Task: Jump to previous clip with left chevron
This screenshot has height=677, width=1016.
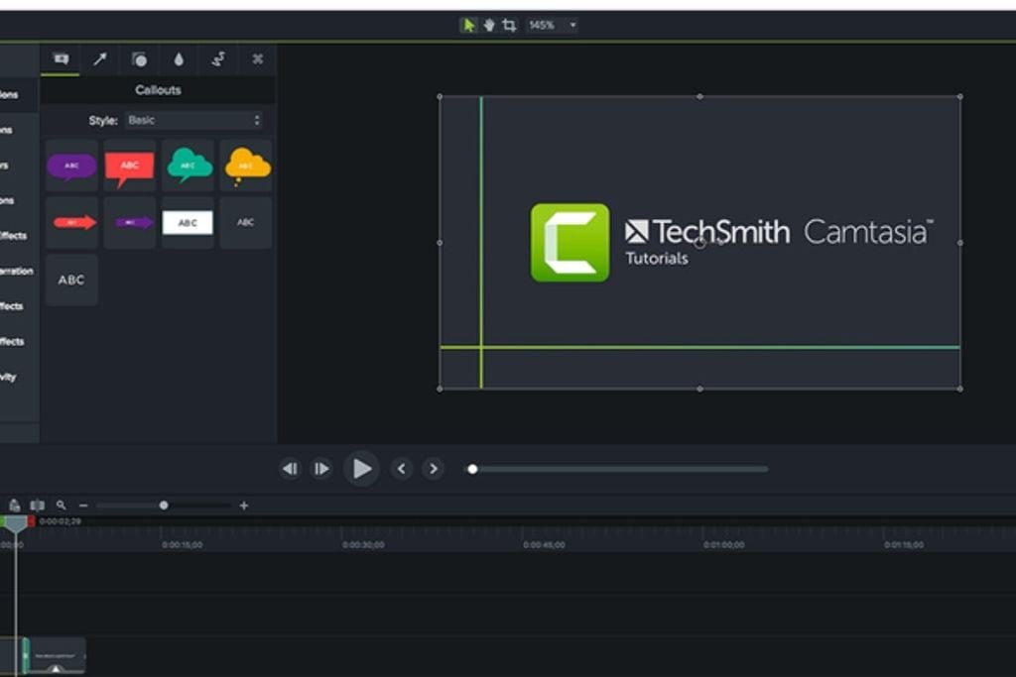Action: click(402, 469)
